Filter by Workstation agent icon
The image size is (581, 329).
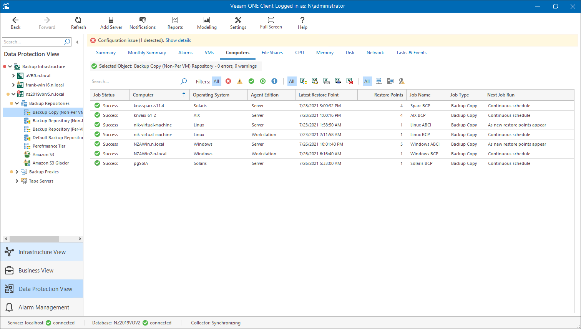click(390, 81)
